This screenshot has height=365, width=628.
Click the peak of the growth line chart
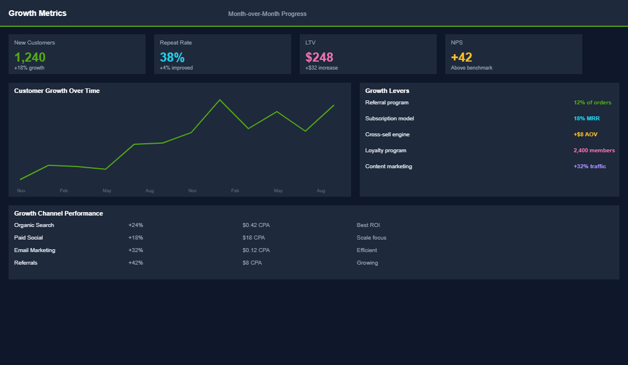click(x=220, y=100)
